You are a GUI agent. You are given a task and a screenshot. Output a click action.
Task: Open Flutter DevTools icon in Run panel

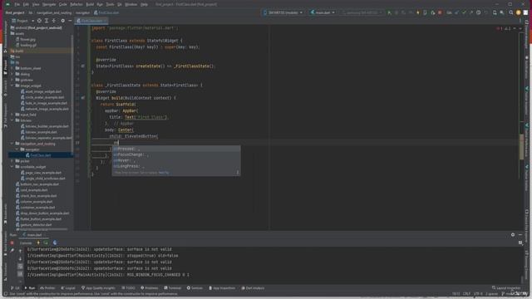click(x=55, y=243)
